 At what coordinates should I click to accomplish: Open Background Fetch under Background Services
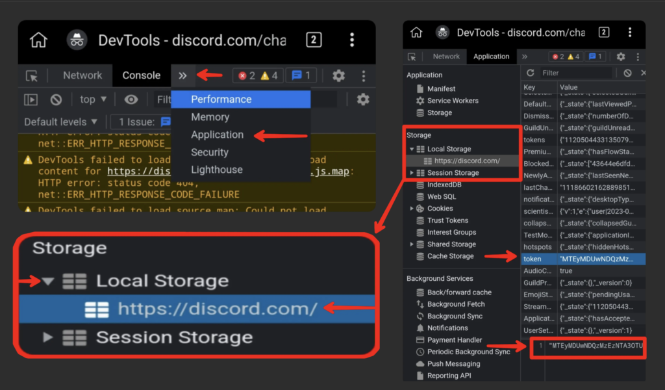(455, 304)
